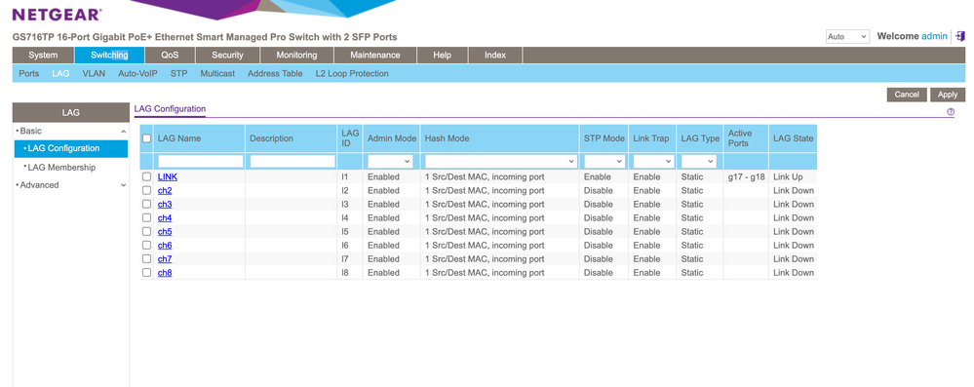The image size is (974, 387).
Task: Open the Hash Mode filter dropdown
Action: (501, 162)
